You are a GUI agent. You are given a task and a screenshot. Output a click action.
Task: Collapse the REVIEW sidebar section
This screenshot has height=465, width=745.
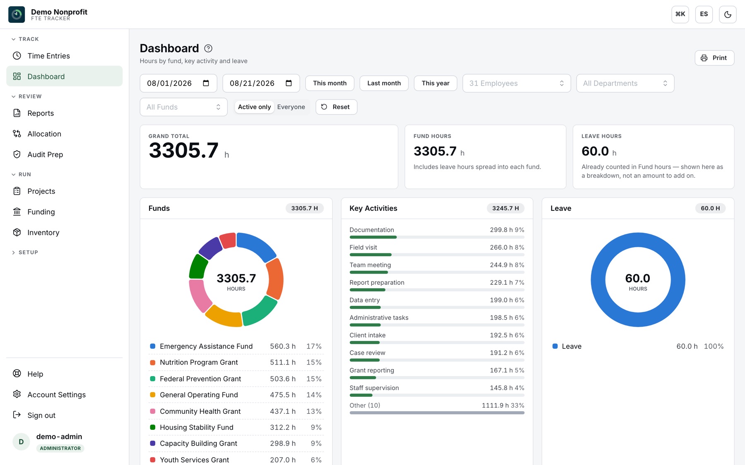(27, 96)
